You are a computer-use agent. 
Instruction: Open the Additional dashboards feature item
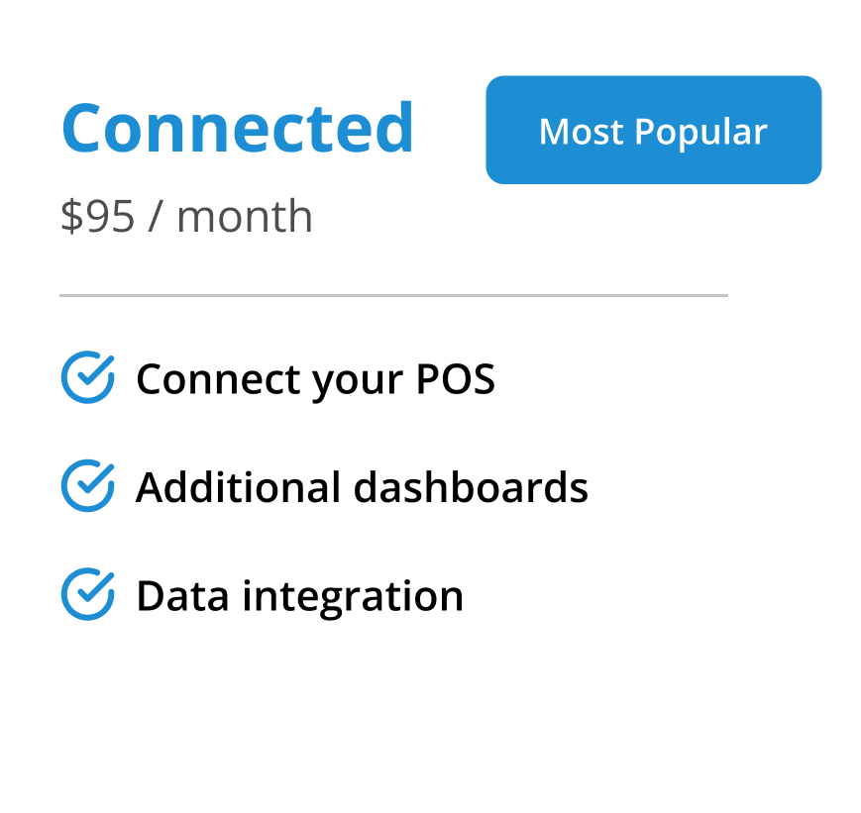coord(362,487)
